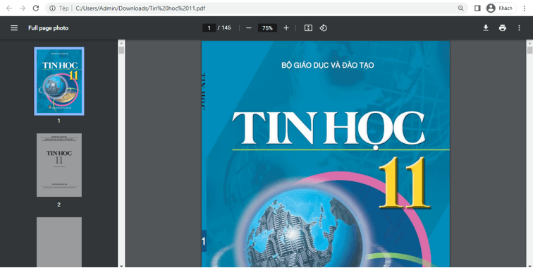Viewport: 533px width, 268px height.
Task: Open the zoom magnifier in address bar
Action: pos(460,8)
